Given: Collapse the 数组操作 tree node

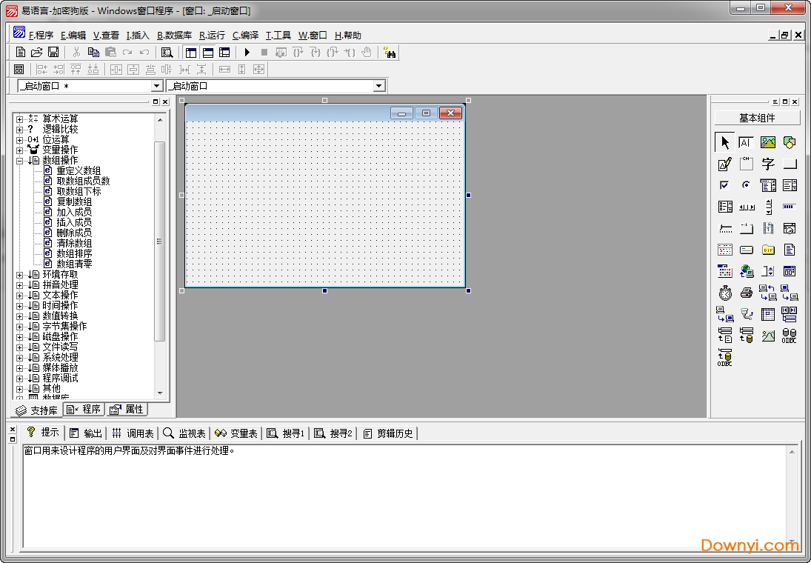Looking at the screenshot, I should click(x=19, y=159).
